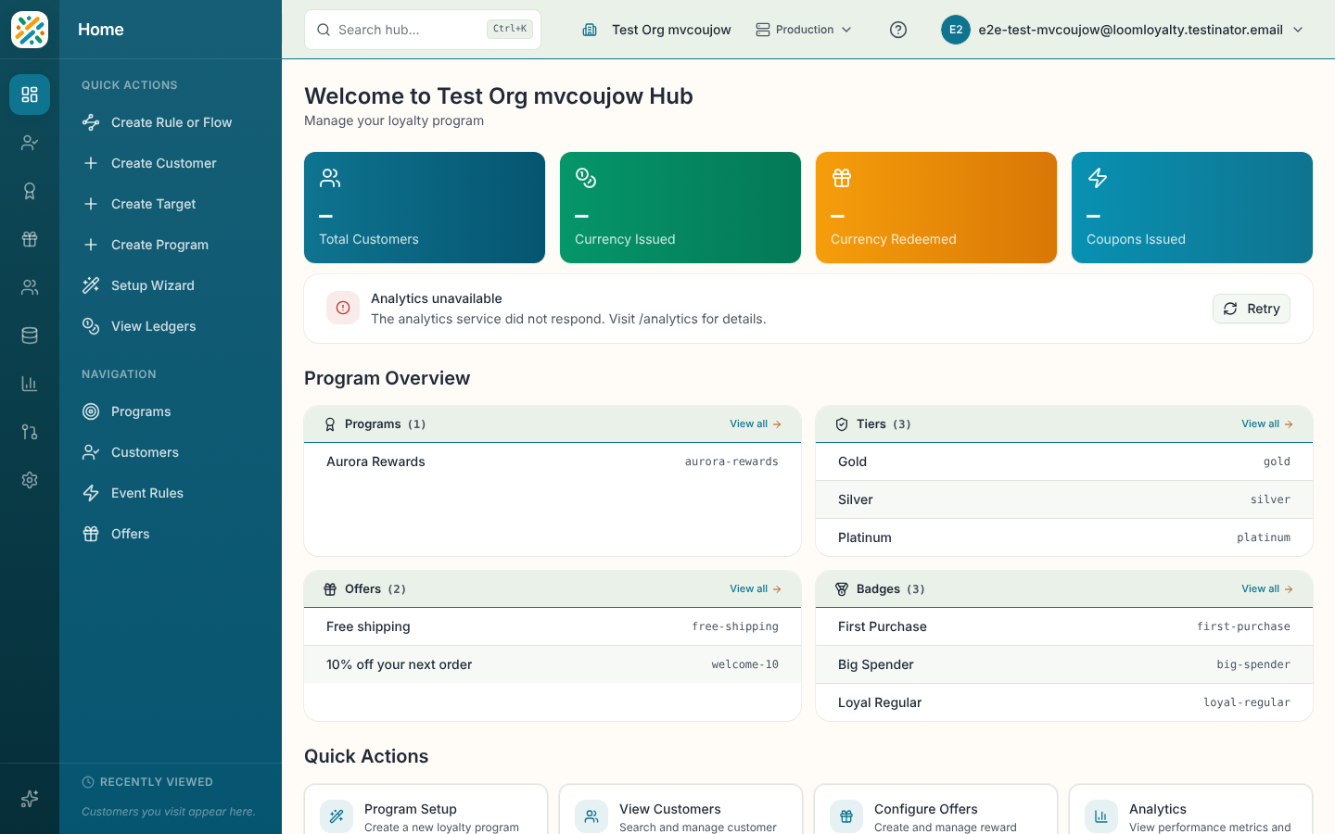The height and width of the screenshot is (834, 1335).
Task: Click View all in the Badges panel
Action: [1267, 589]
